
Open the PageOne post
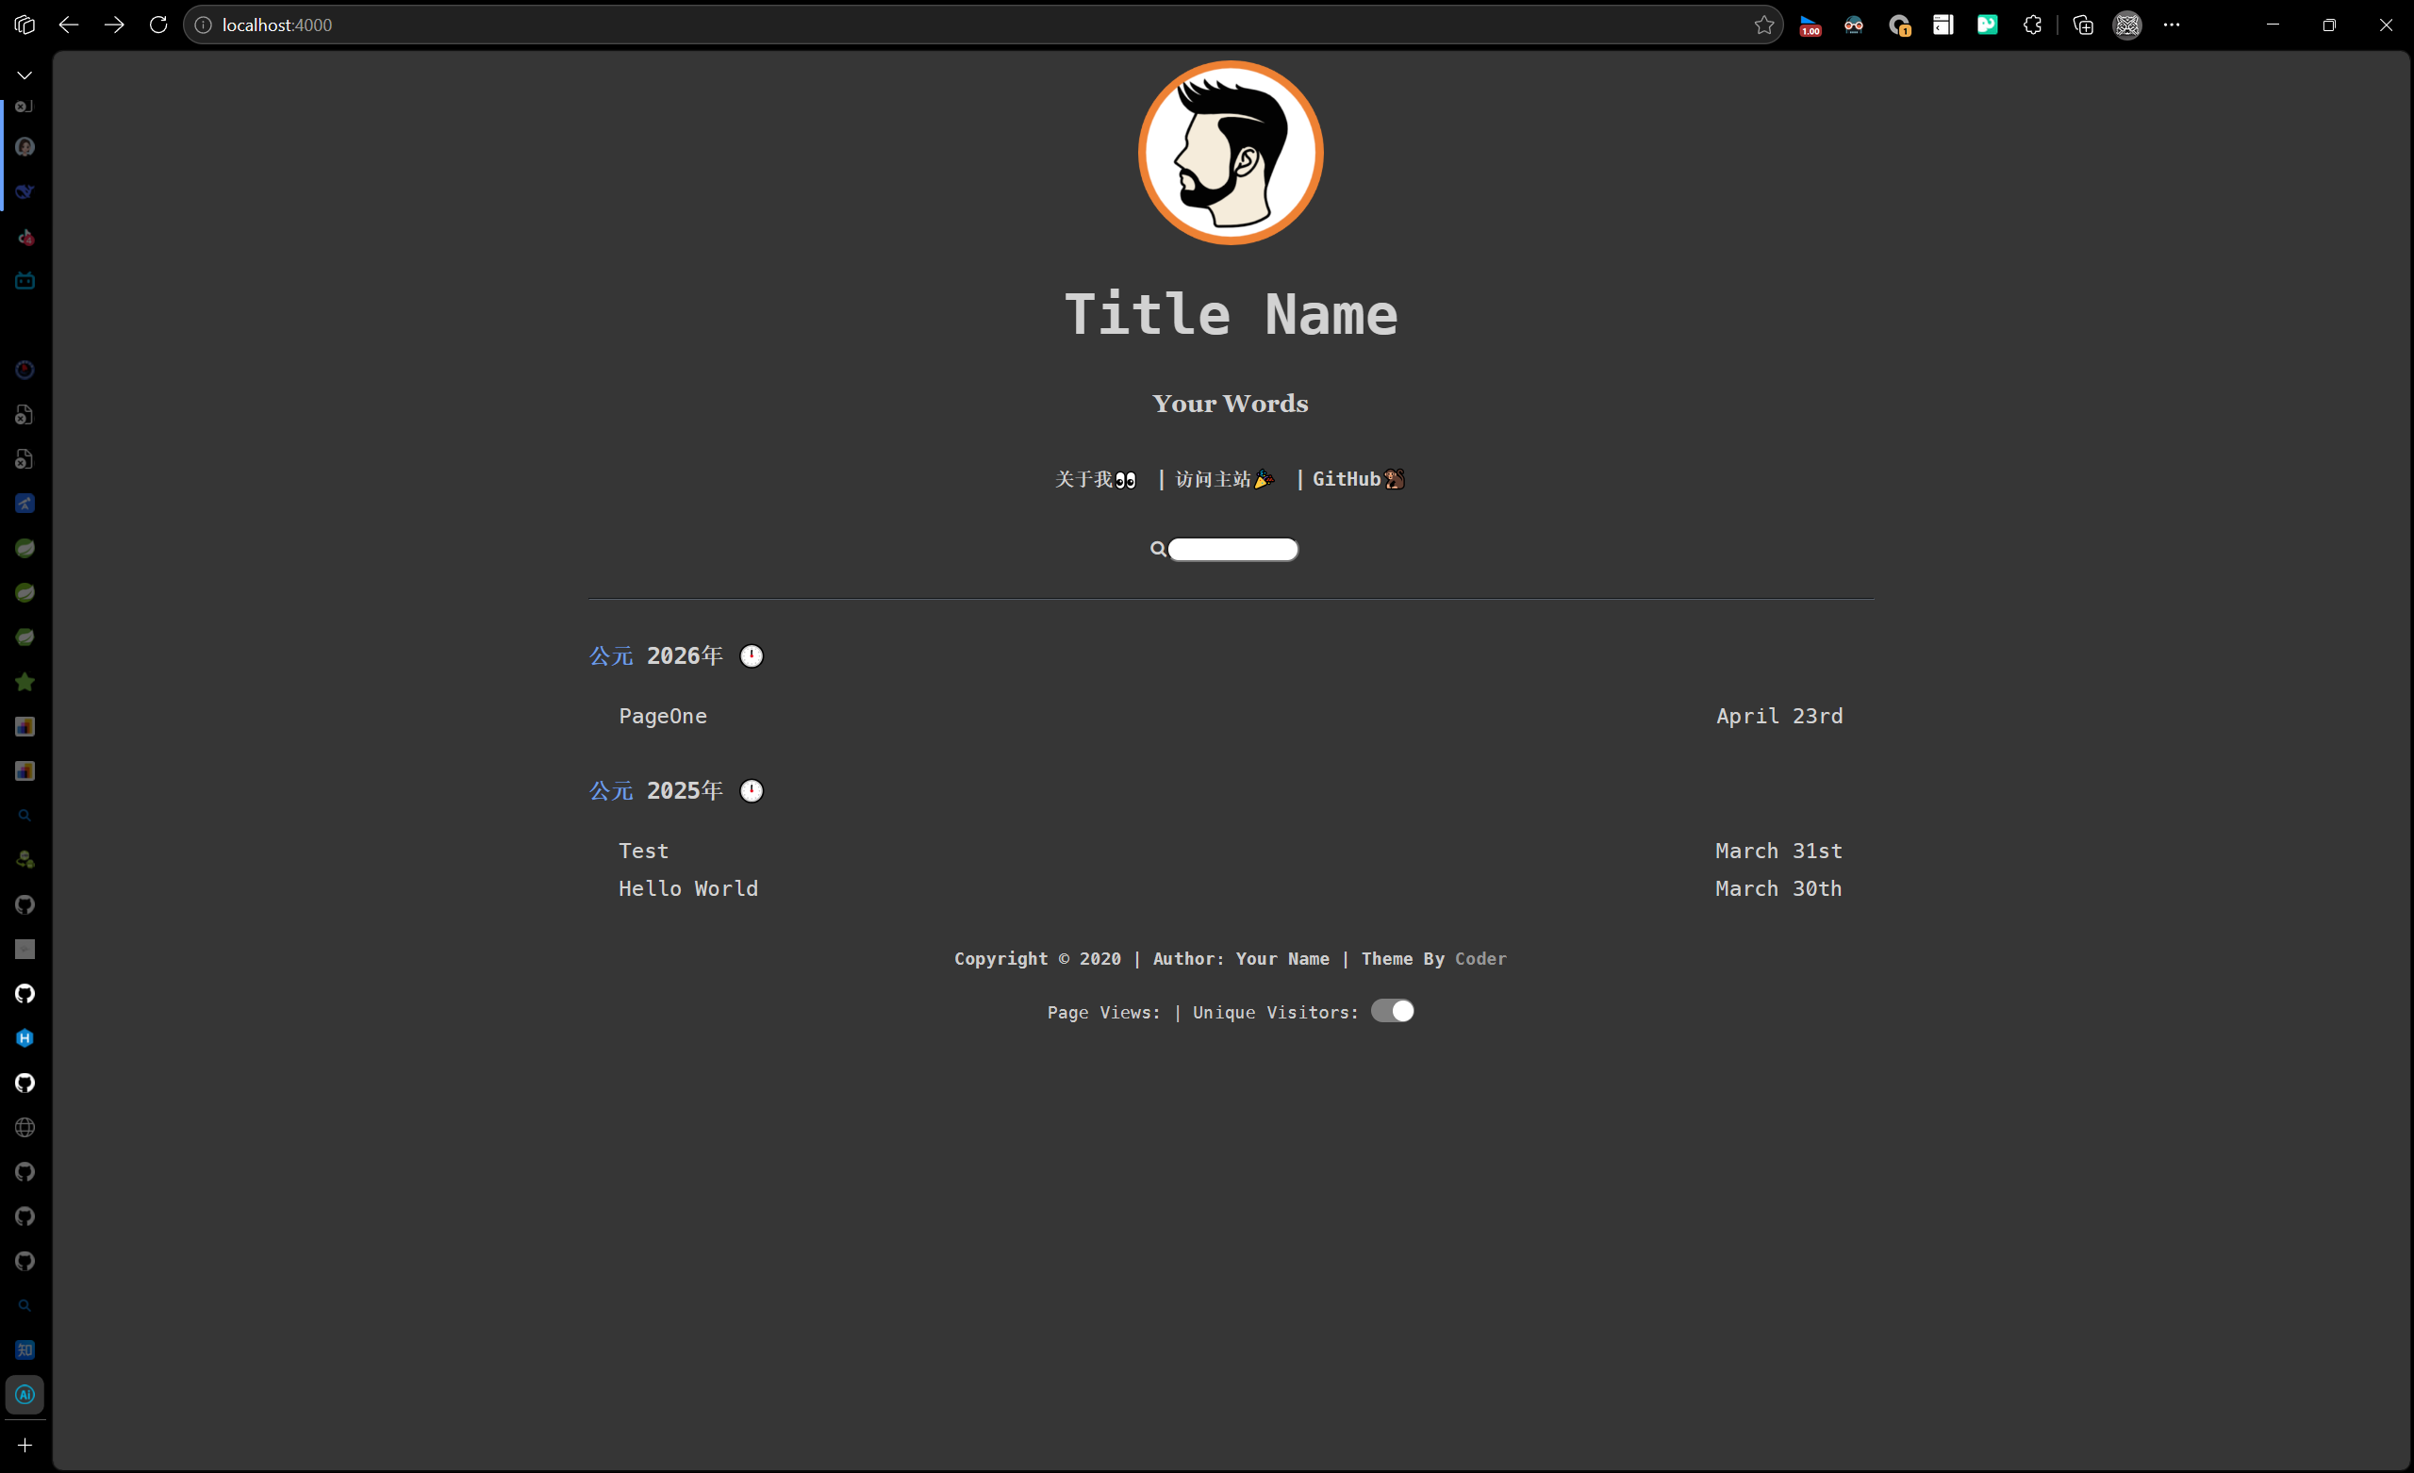tap(662, 717)
